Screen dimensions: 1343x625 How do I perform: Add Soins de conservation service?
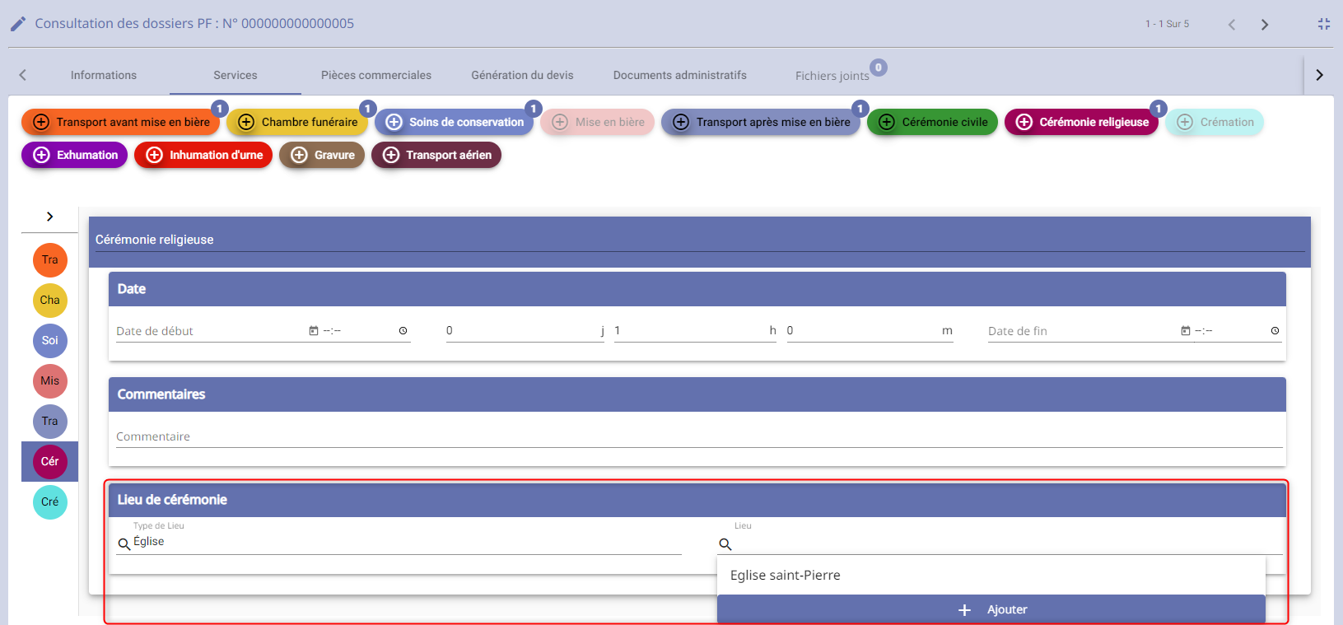pos(455,122)
